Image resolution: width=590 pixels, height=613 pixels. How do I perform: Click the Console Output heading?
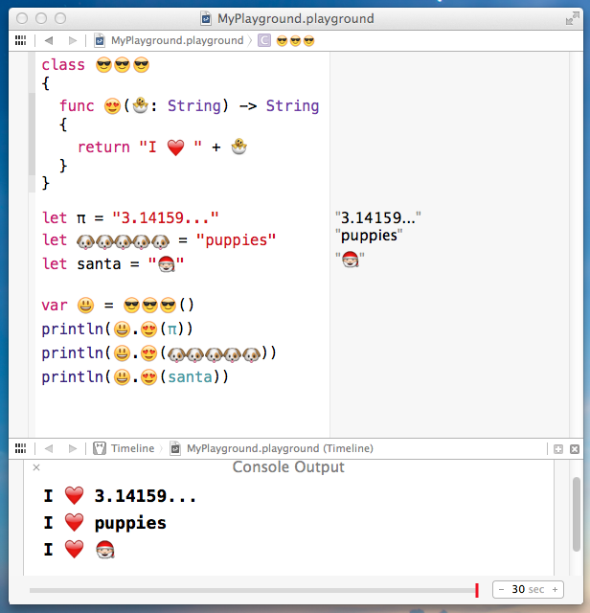click(288, 467)
